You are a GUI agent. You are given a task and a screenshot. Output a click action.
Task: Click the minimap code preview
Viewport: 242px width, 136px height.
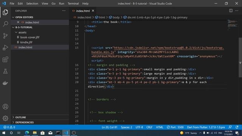[233, 25]
